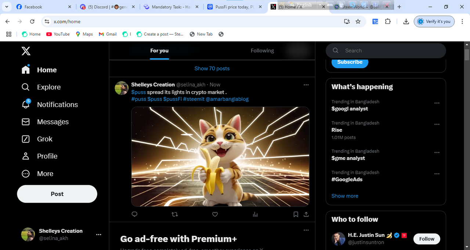The image size is (470, 250).
Task: Close the Facebook browser tab
Action: point(70,7)
